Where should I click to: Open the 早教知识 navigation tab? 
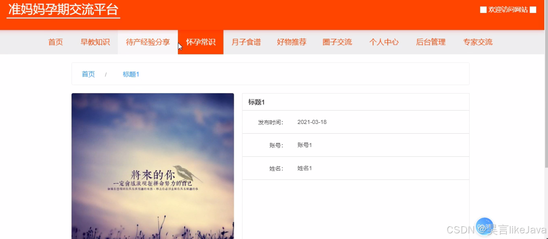tap(95, 42)
